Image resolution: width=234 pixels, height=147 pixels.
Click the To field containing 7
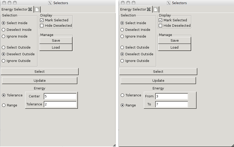[x=172, y=104]
